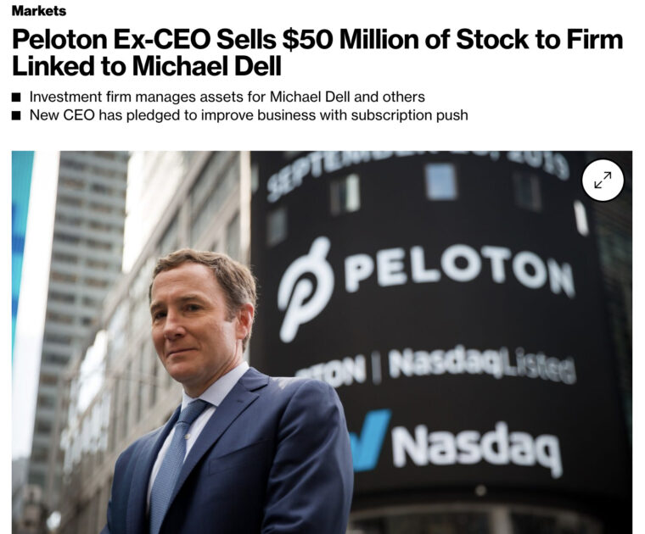
Task: Click the blue Nasdaq N logo mark
Action: 369,440
